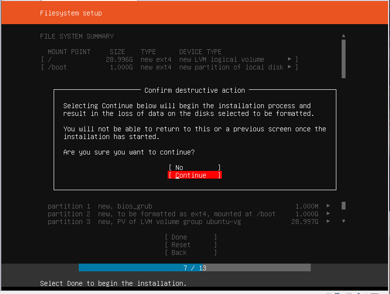This screenshot has width=390, height=294.
Task: Click the upper scrollbar thumb
Action: (344, 59)
